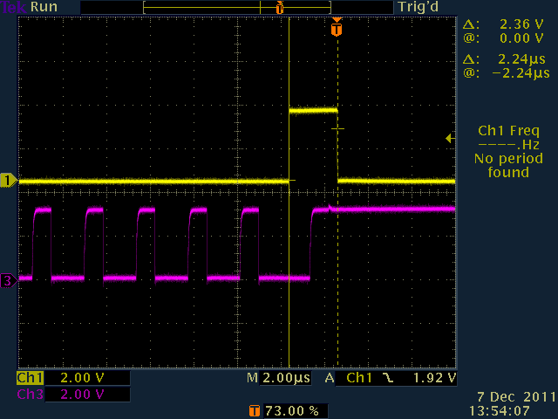The image size is (558, 419).
Task: Click the 1.92 V trigger level readout
Action: tap(434, 378)
